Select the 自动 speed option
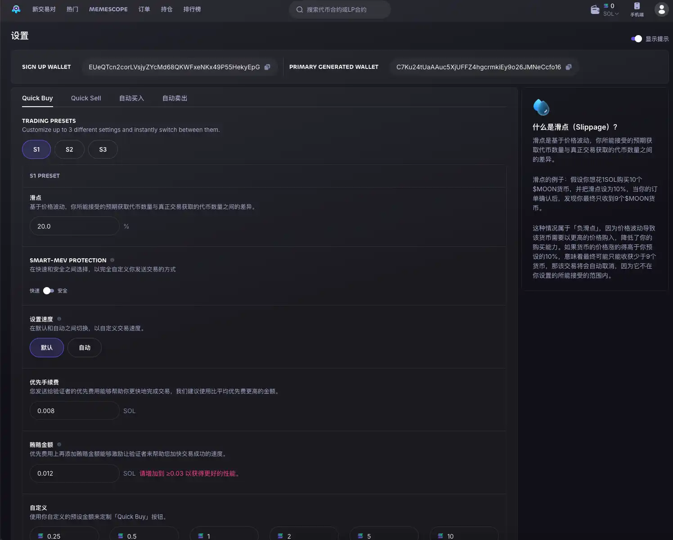The height and width of the screenshot is (540, 673). 84,347
